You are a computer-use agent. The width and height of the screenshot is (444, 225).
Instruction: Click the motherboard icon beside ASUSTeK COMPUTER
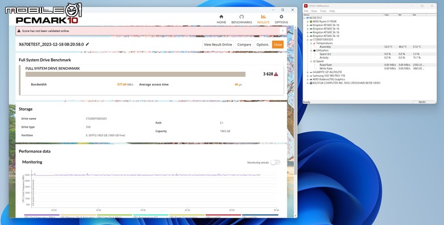(x=311, y=83)
